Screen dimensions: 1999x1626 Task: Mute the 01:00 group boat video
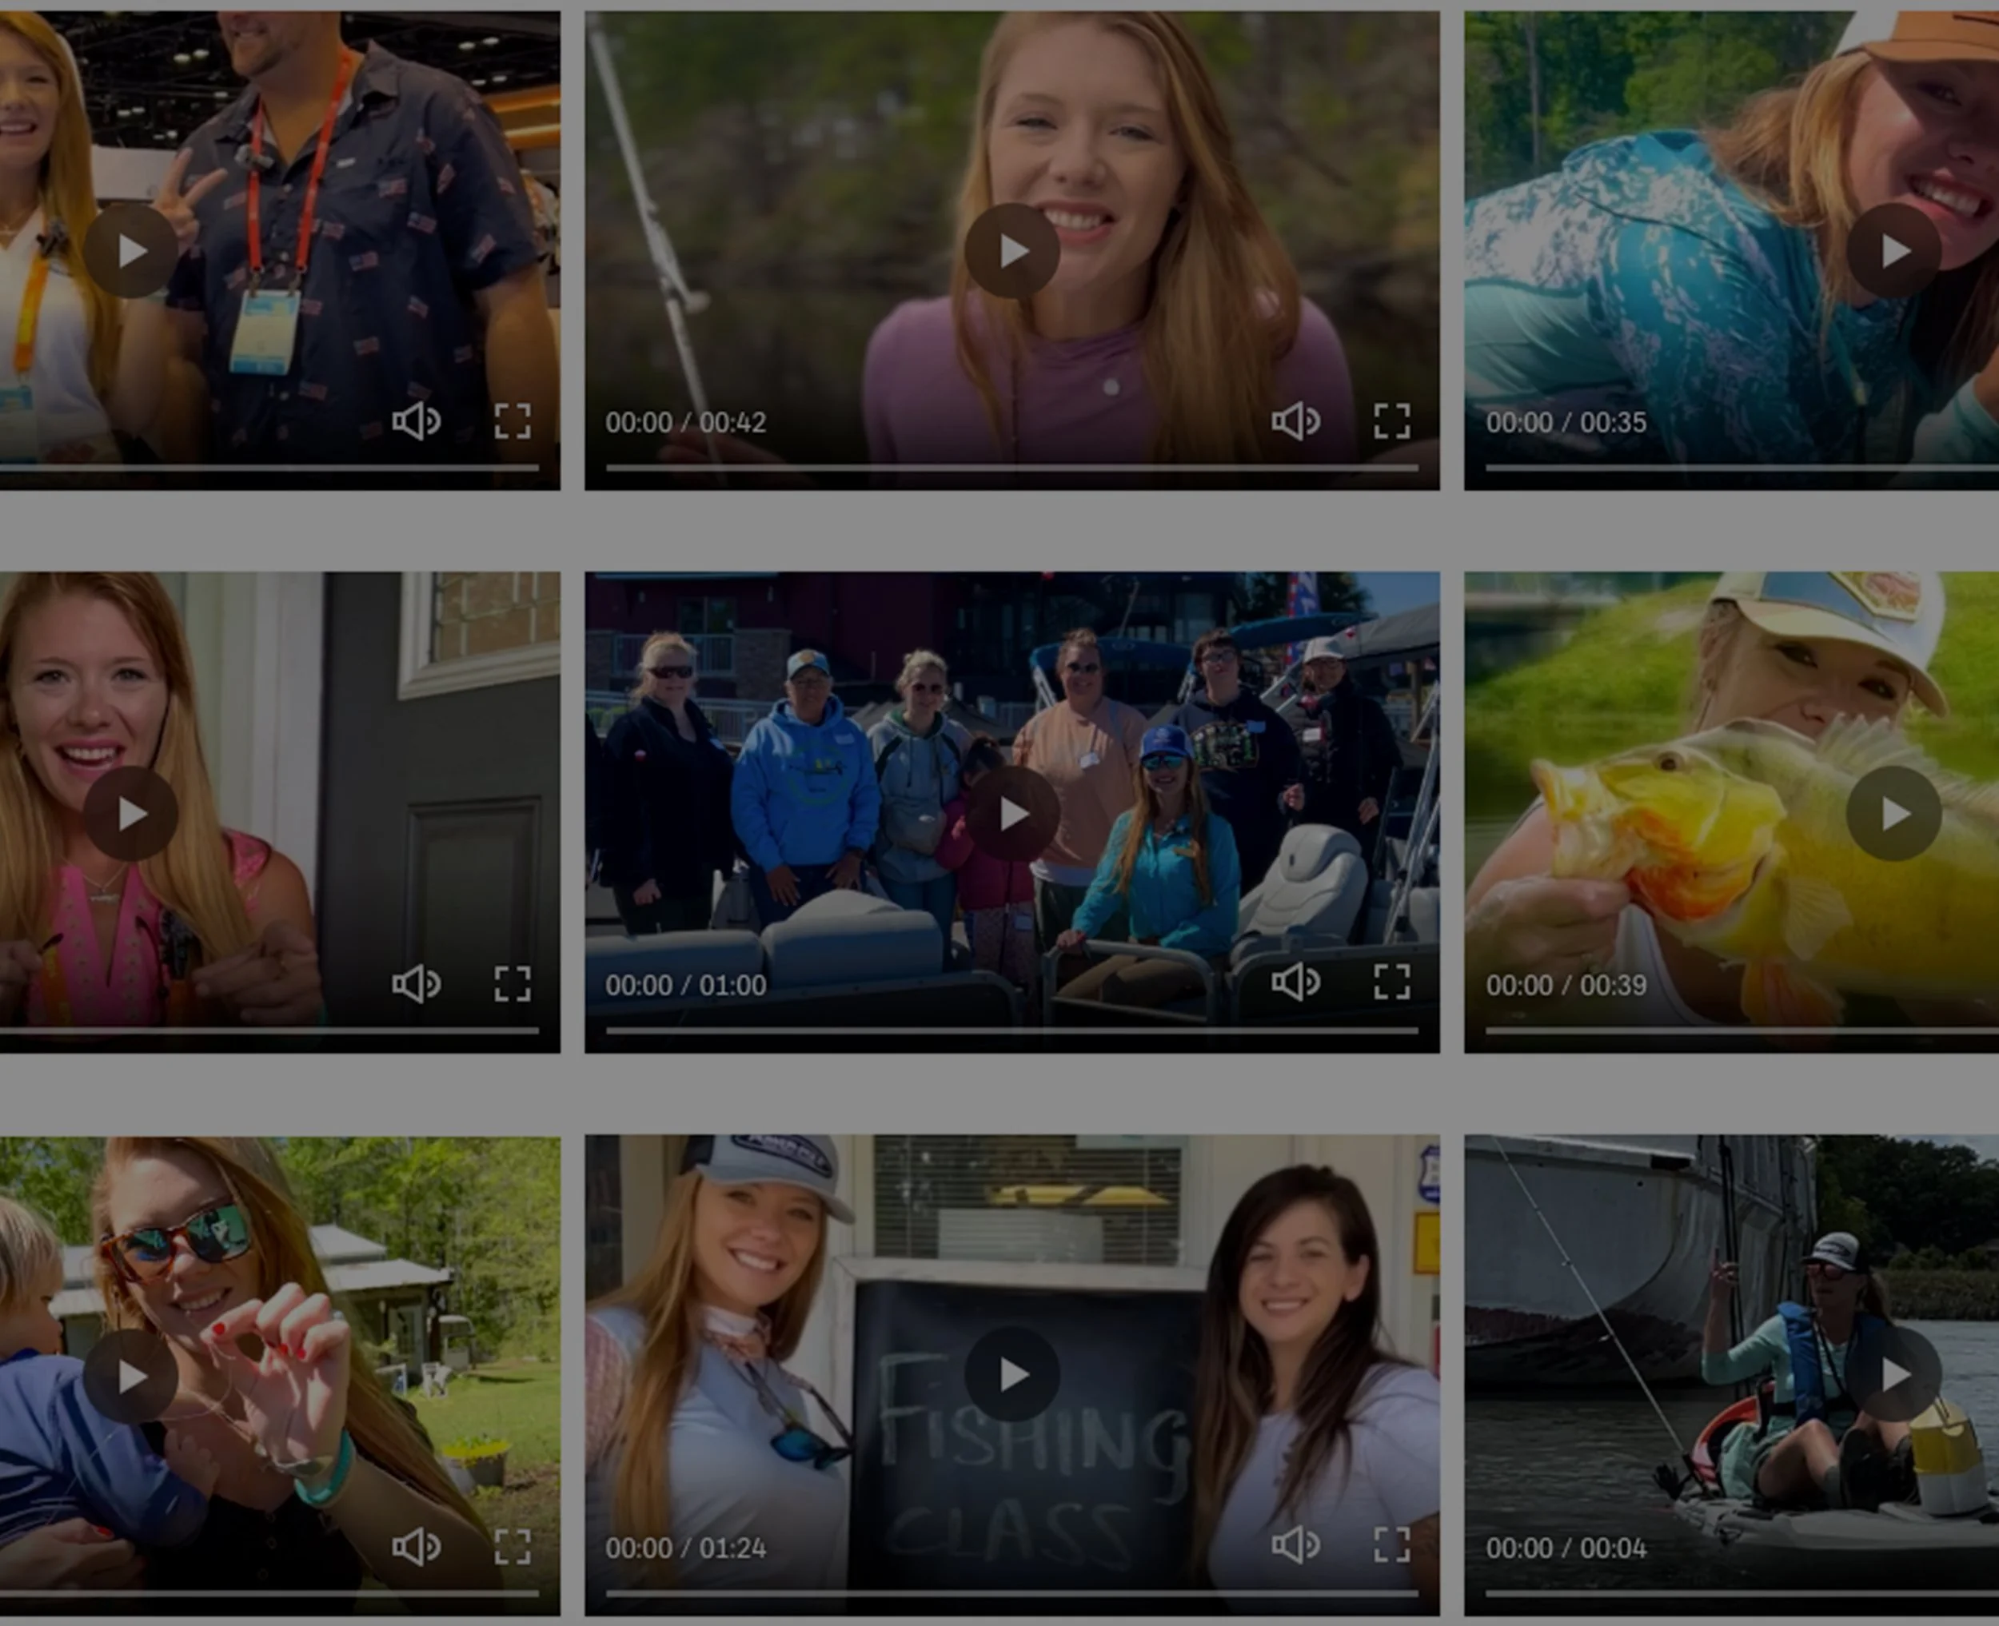pos(1295,982)
